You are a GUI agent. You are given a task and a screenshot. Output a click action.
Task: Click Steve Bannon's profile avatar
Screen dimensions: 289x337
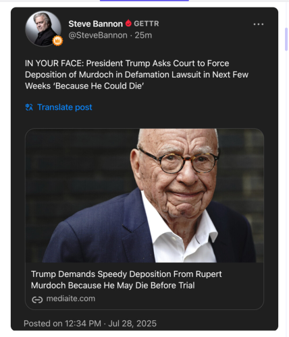pos(43,29)
